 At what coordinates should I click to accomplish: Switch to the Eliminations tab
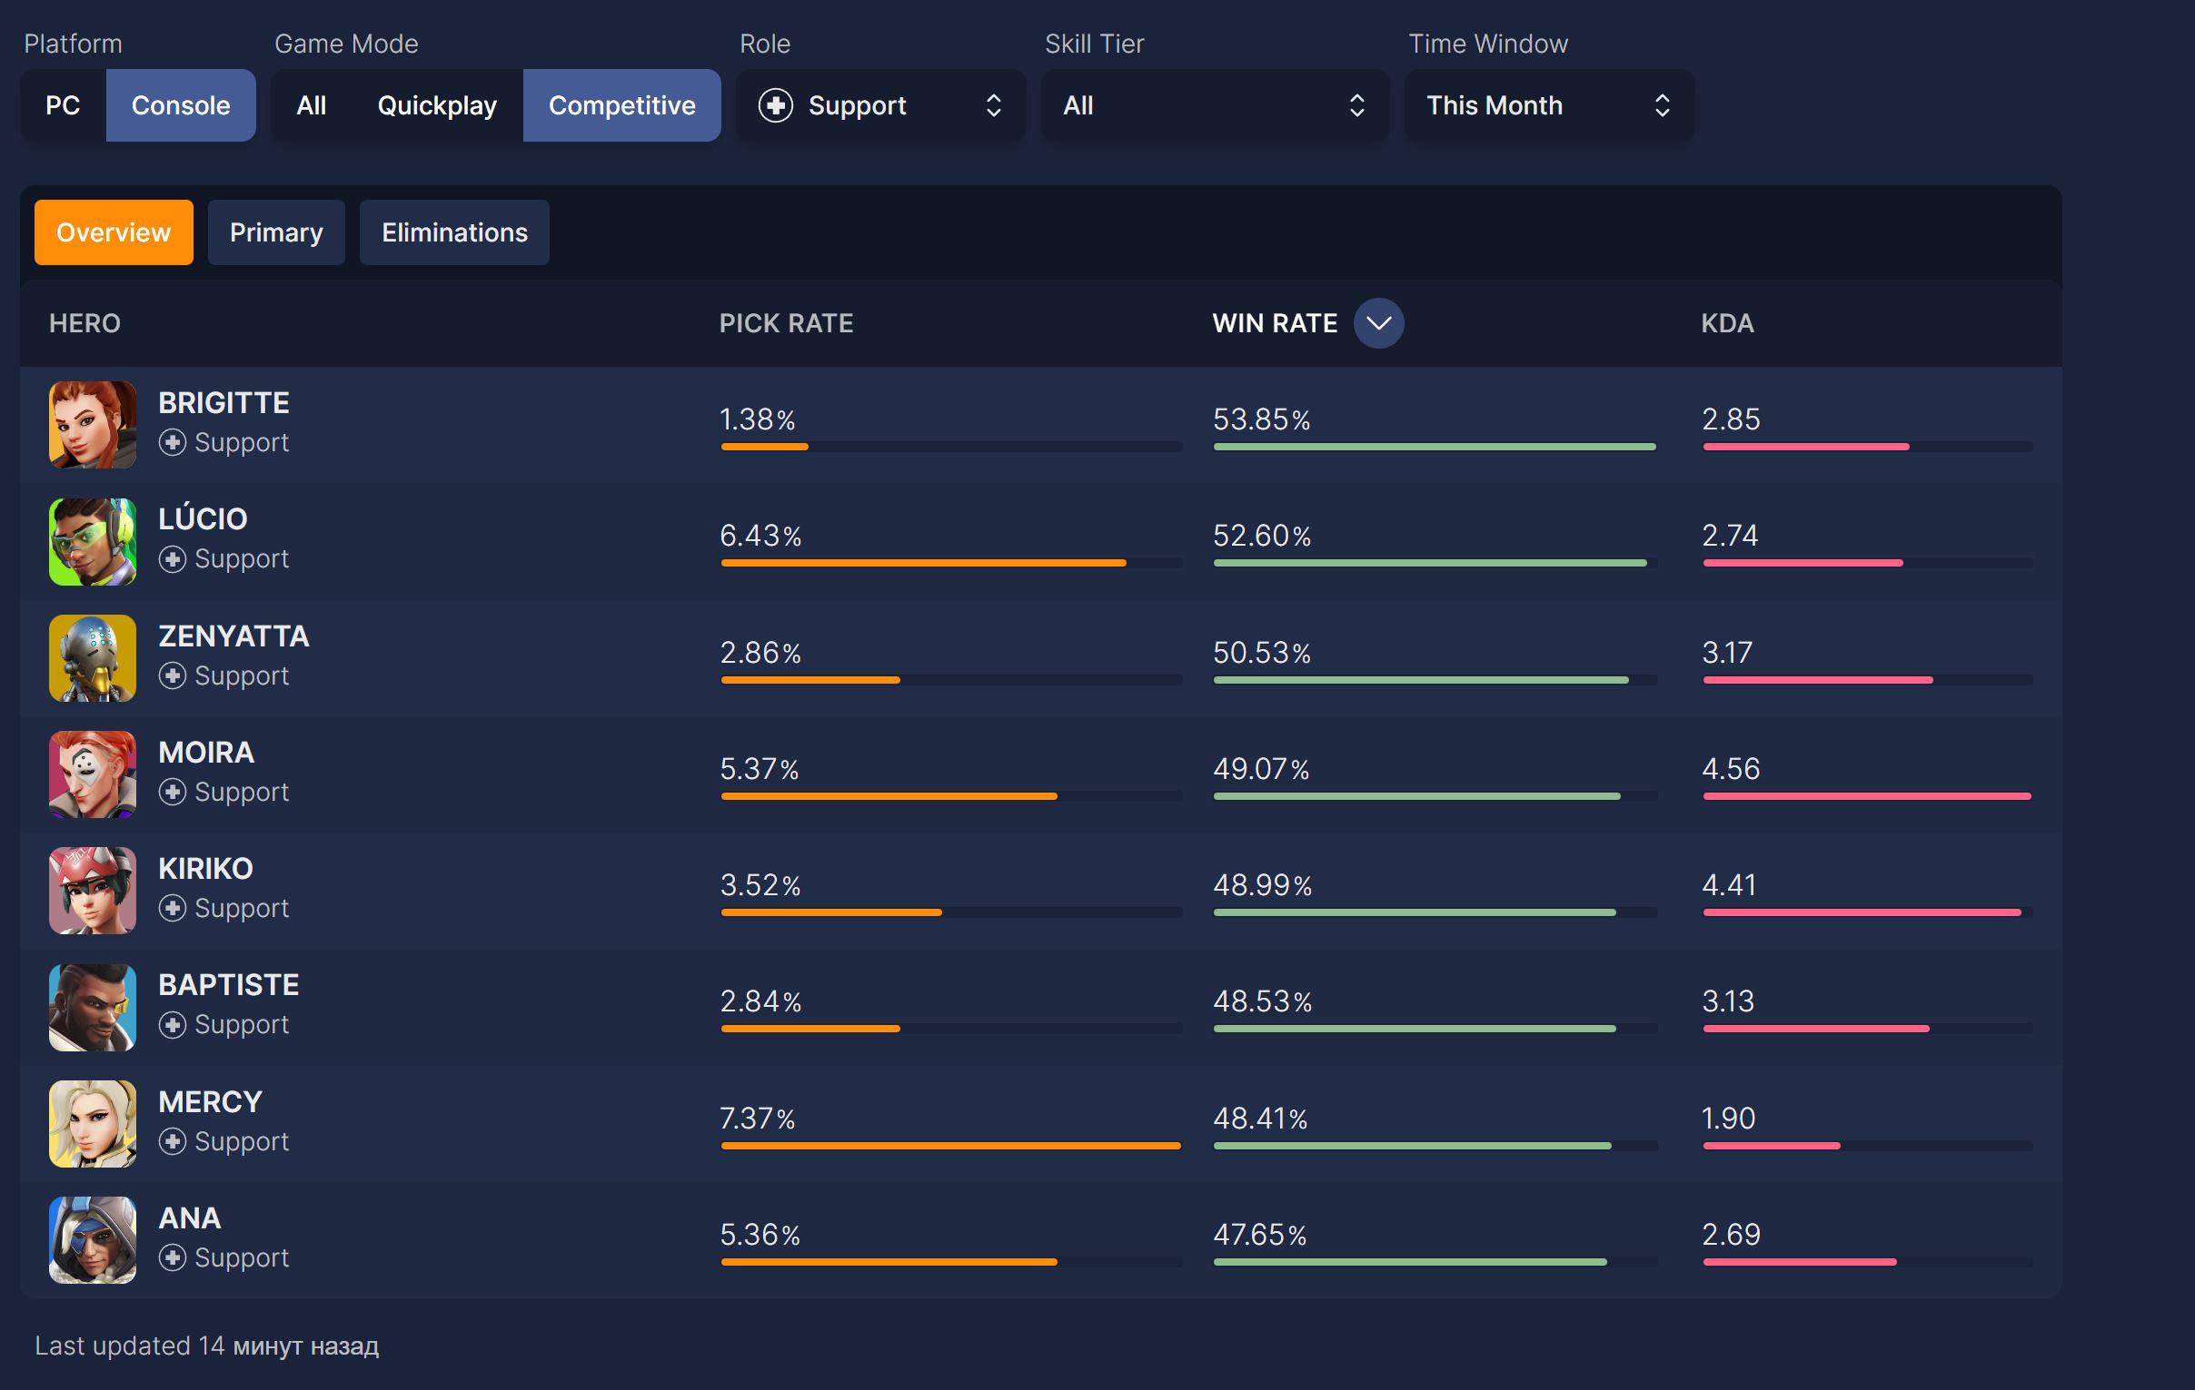pyautogui.click(x=454, y=232)
